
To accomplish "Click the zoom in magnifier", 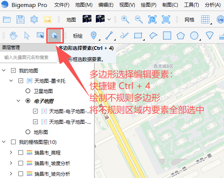I will (x=125, y=19).
